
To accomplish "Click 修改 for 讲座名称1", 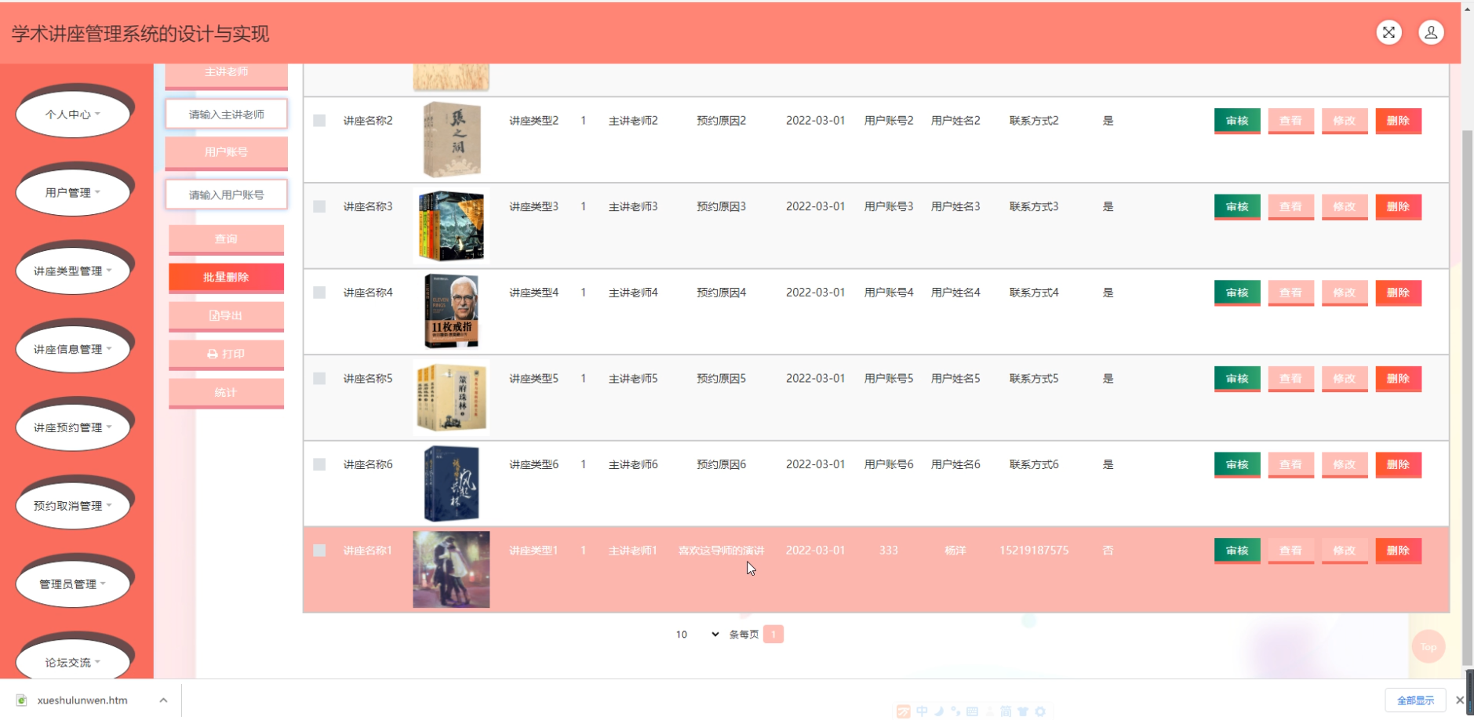I will pos(1345,551).
